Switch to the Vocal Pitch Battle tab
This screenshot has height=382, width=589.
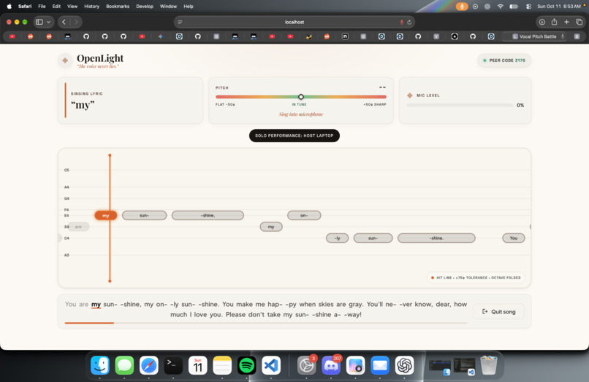(534, 36)
